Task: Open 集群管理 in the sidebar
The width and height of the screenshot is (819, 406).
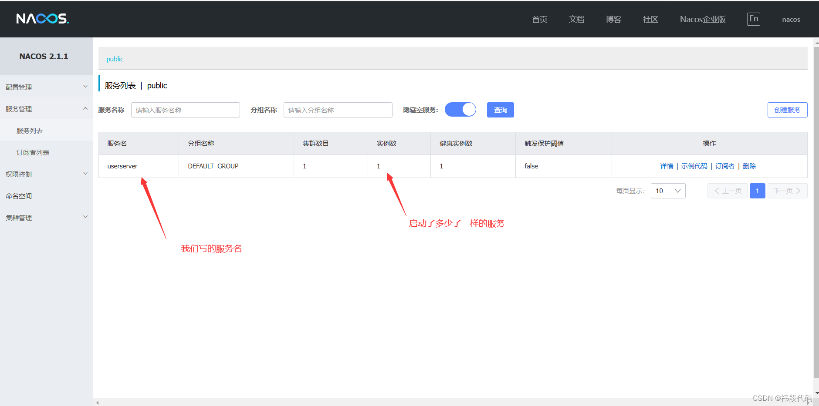Action: click(46, 218)
